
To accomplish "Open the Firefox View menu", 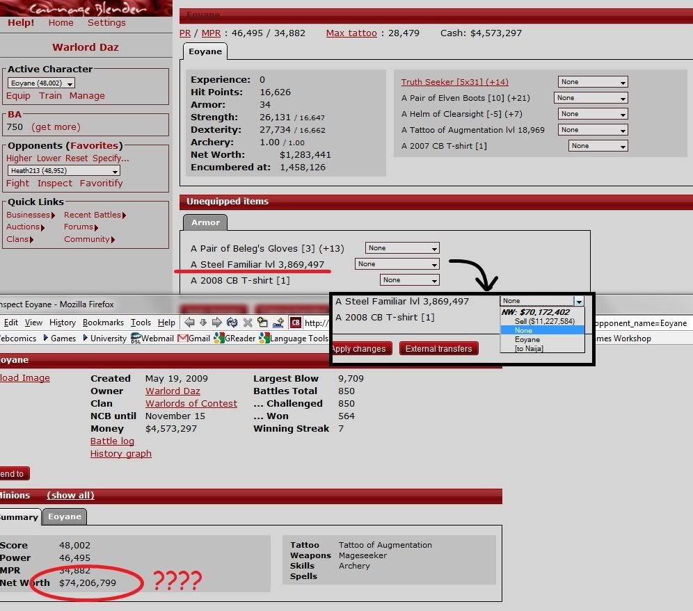I will click(33, 323).
